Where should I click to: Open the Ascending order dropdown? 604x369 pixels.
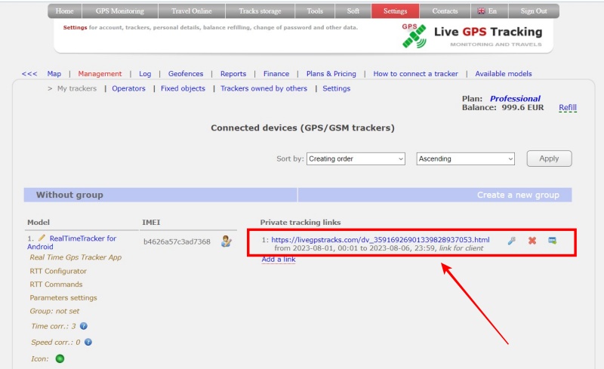[465, 159]
